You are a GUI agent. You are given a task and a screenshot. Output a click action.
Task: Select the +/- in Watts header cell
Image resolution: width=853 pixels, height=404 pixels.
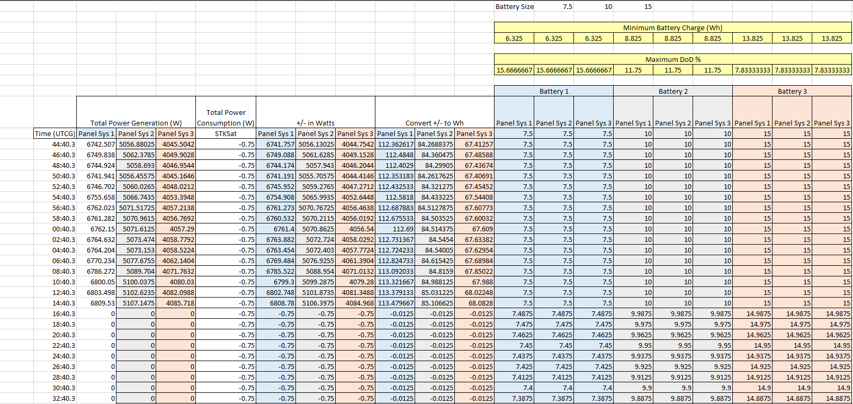coord(315,123)
